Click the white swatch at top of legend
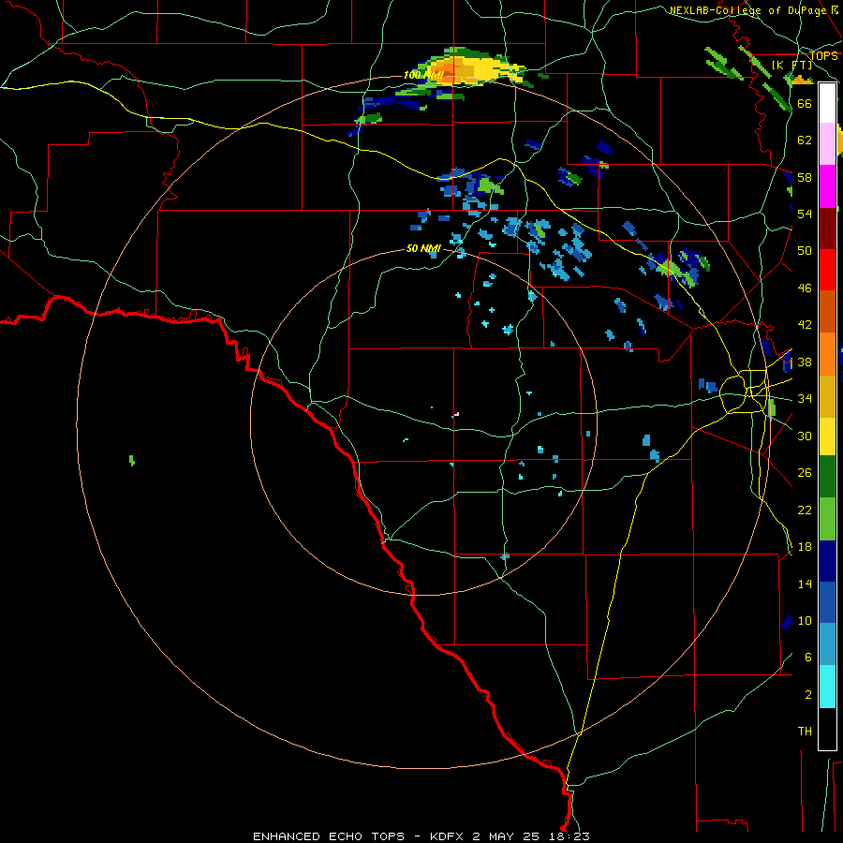This screenshot has height=843, width=843. [827, 103]
